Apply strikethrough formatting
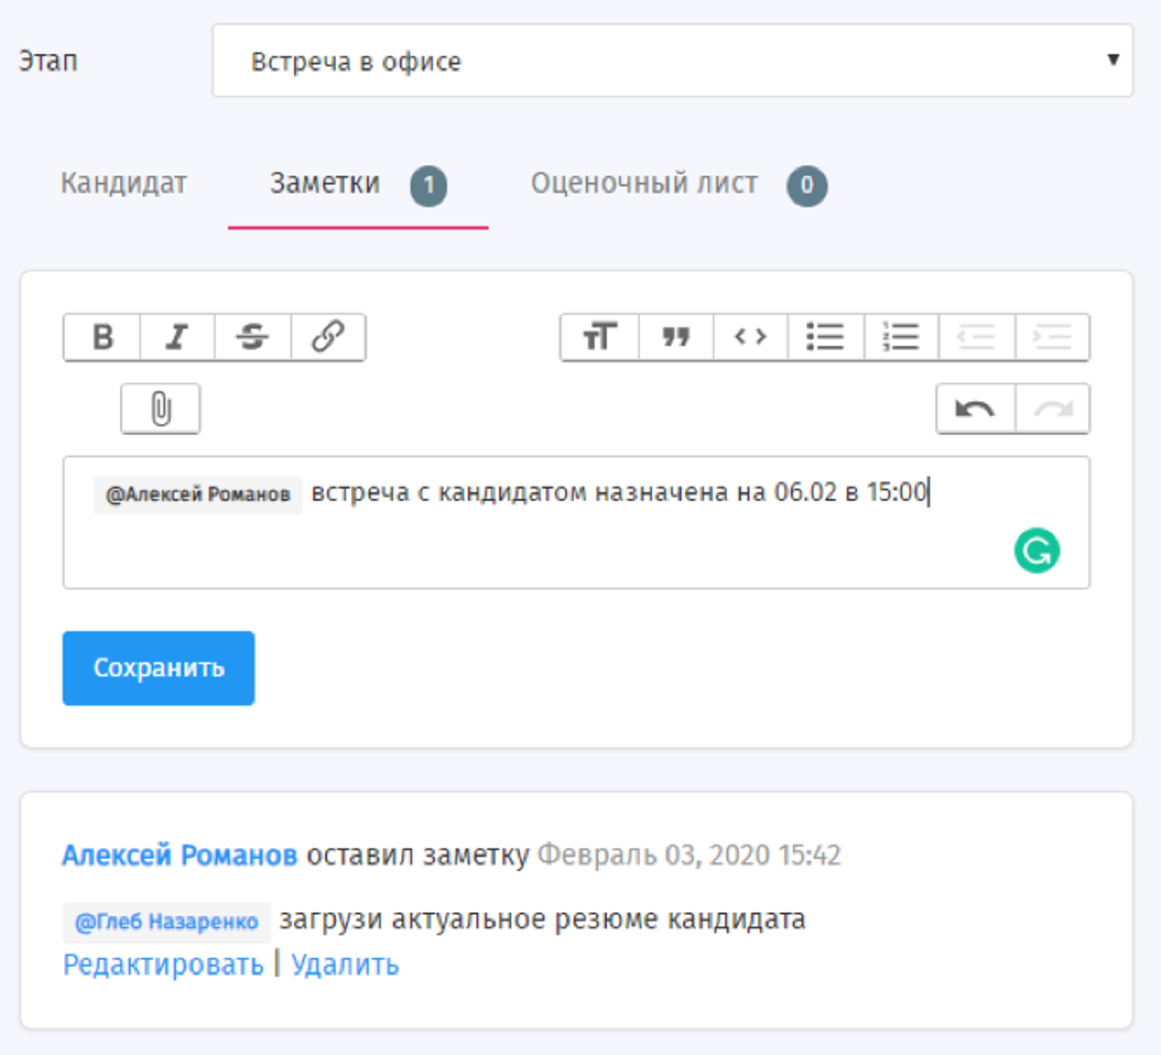The width and height of the screenshot is (1161, 1055). [253, 337]
